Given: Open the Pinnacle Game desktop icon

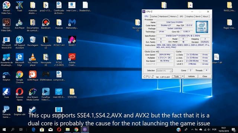Looking at the screenshot, I should (6, 112).
